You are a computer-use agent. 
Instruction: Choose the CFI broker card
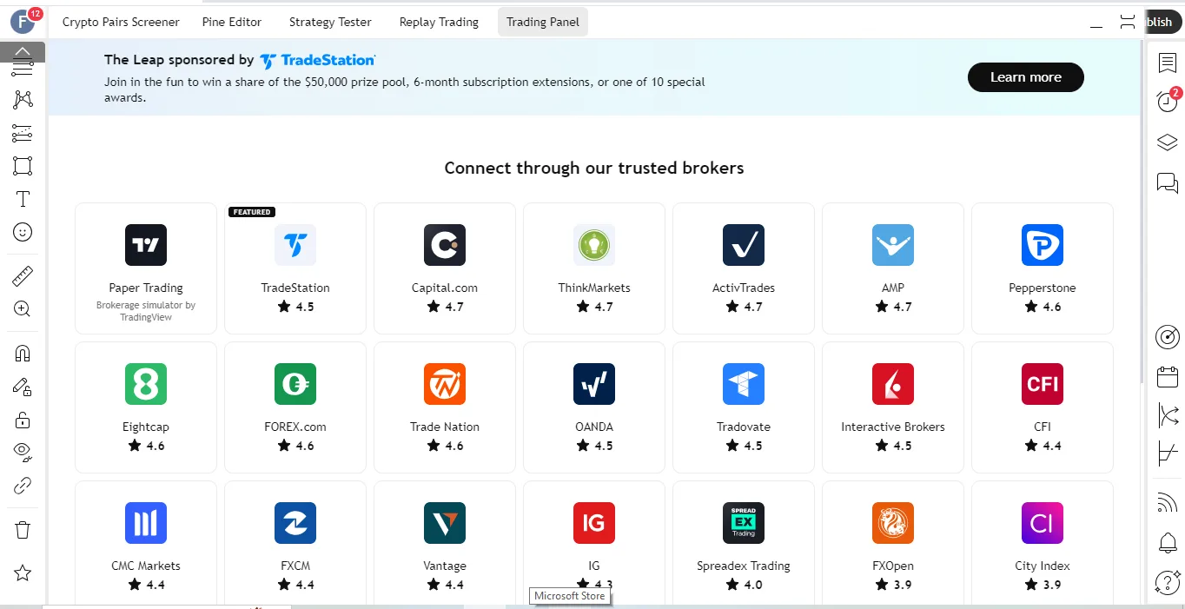click(x=1043, y=407)
